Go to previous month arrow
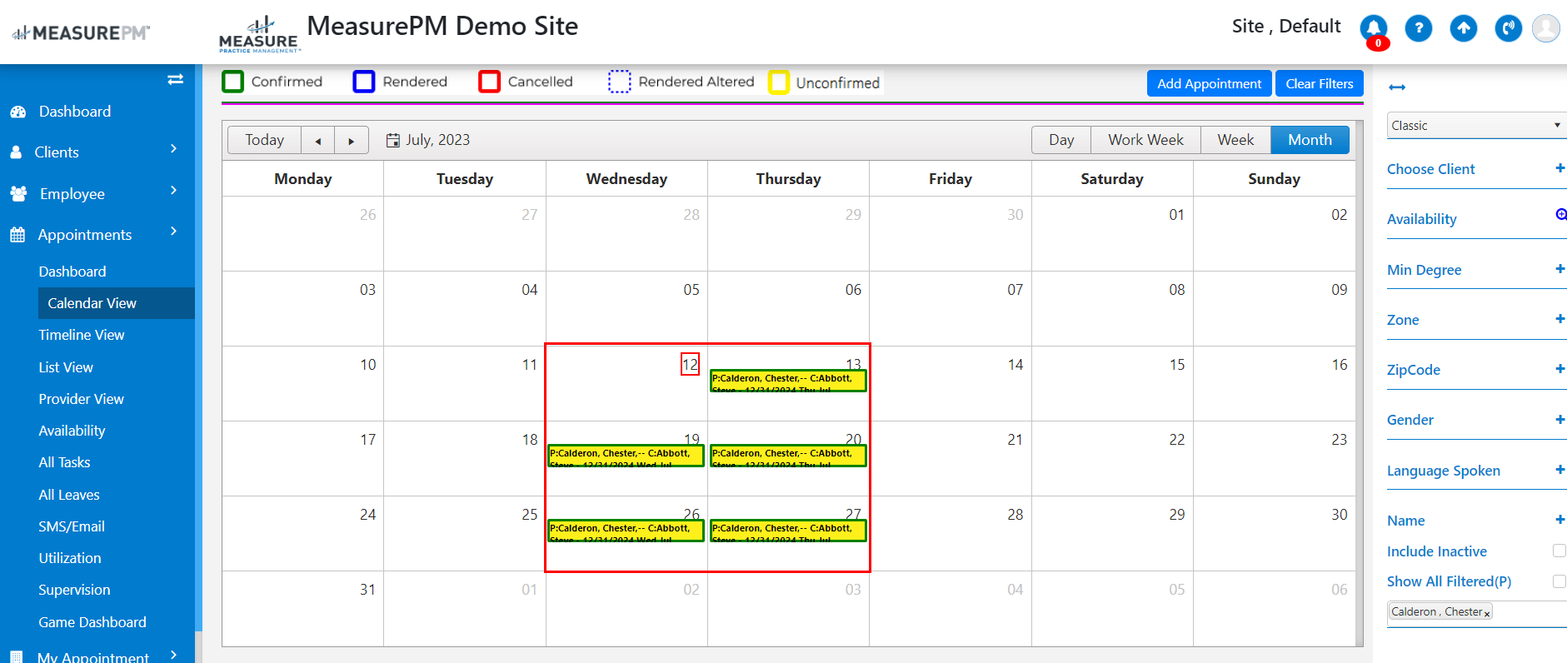The image size is (1567, 663). click(x=317, y=140)
